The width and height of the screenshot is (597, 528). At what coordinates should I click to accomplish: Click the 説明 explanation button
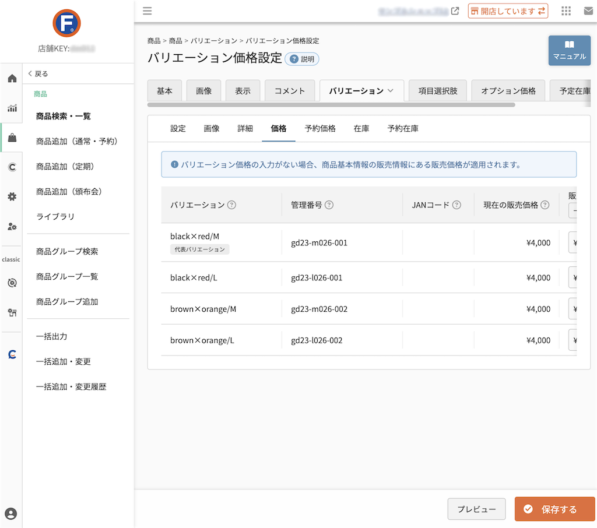click(303, 59)
